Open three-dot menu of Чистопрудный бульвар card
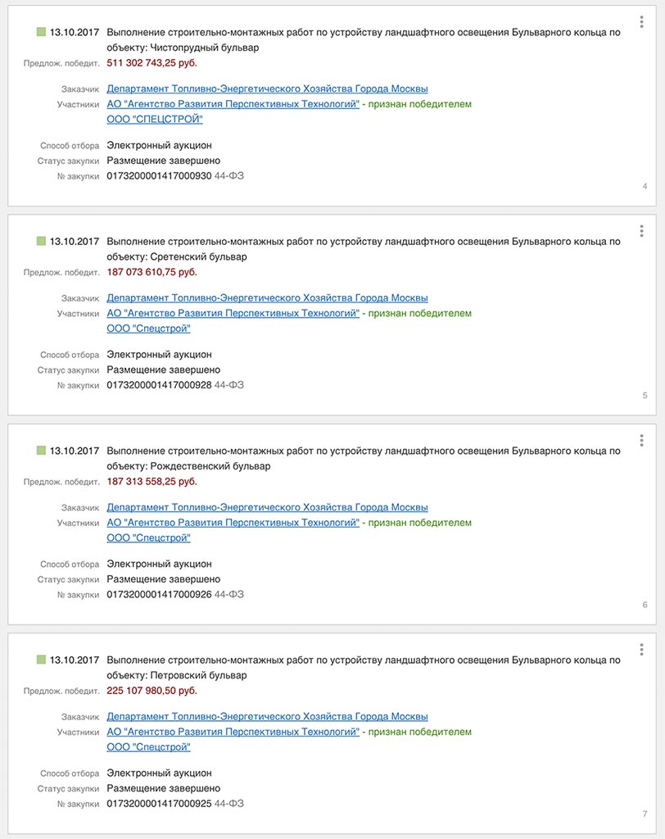Screen dimensions: 665x839 coord(641,23)
